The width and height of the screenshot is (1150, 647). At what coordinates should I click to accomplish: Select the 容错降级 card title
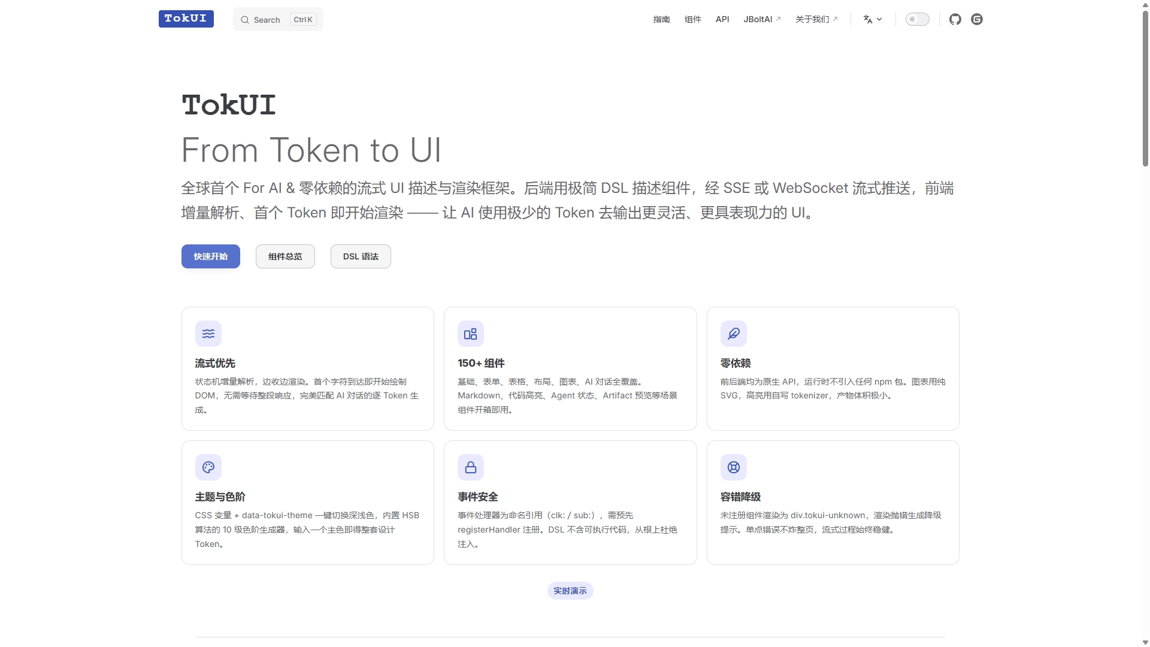[x=740, y=497]
